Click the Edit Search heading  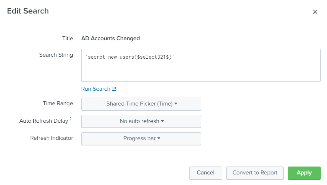28,11
